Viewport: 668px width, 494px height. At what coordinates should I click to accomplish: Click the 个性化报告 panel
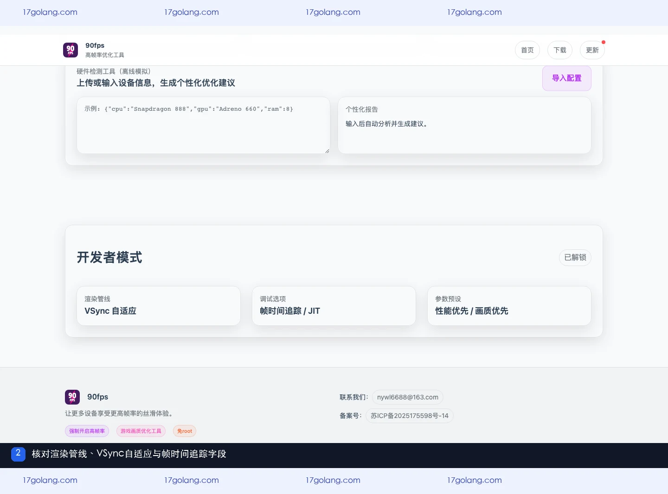pos(464,125)
